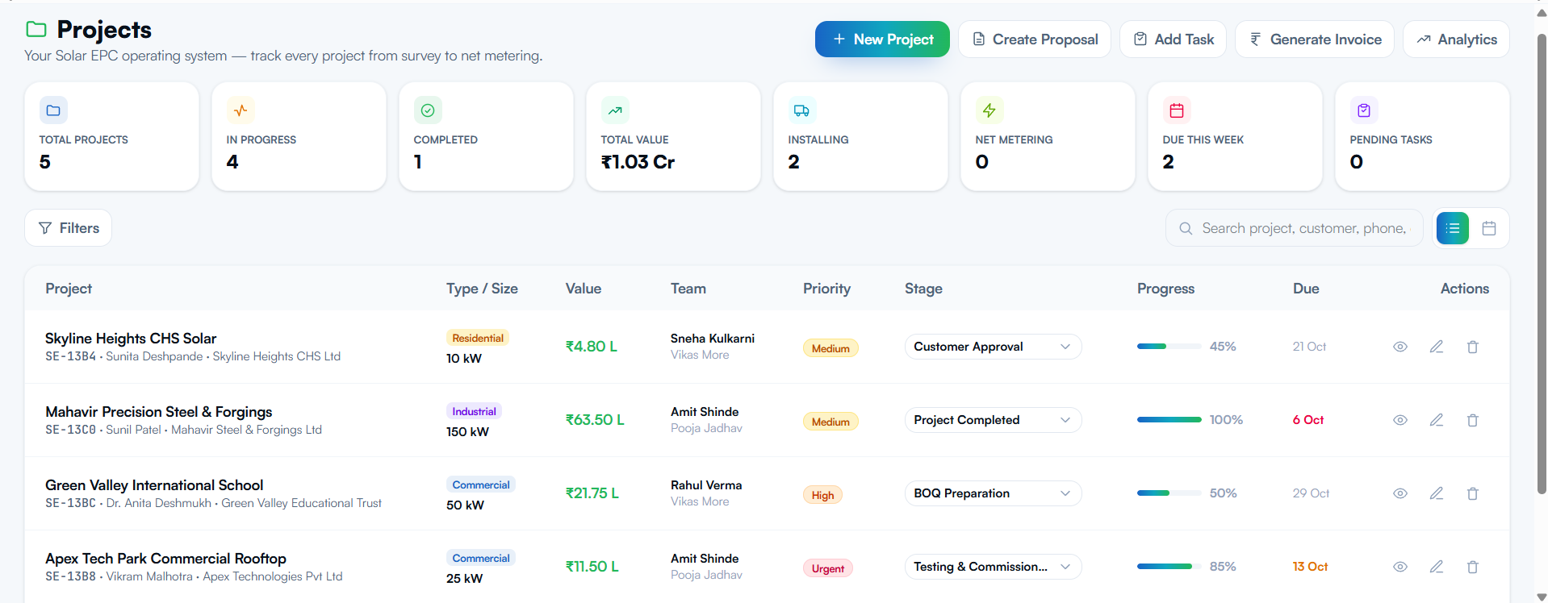The height and width of the screenshot is (603, 1548).
Task: Click the Completed checkmark icon
Action: click(428, 110)
